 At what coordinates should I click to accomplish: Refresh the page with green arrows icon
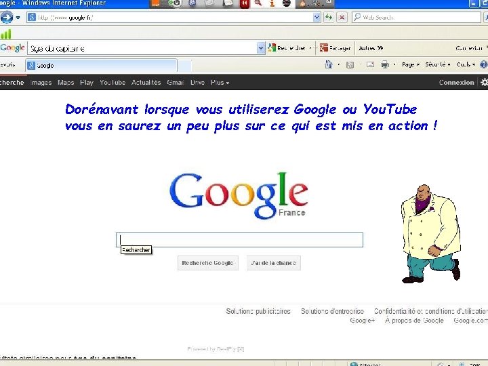tap(329, 18)
